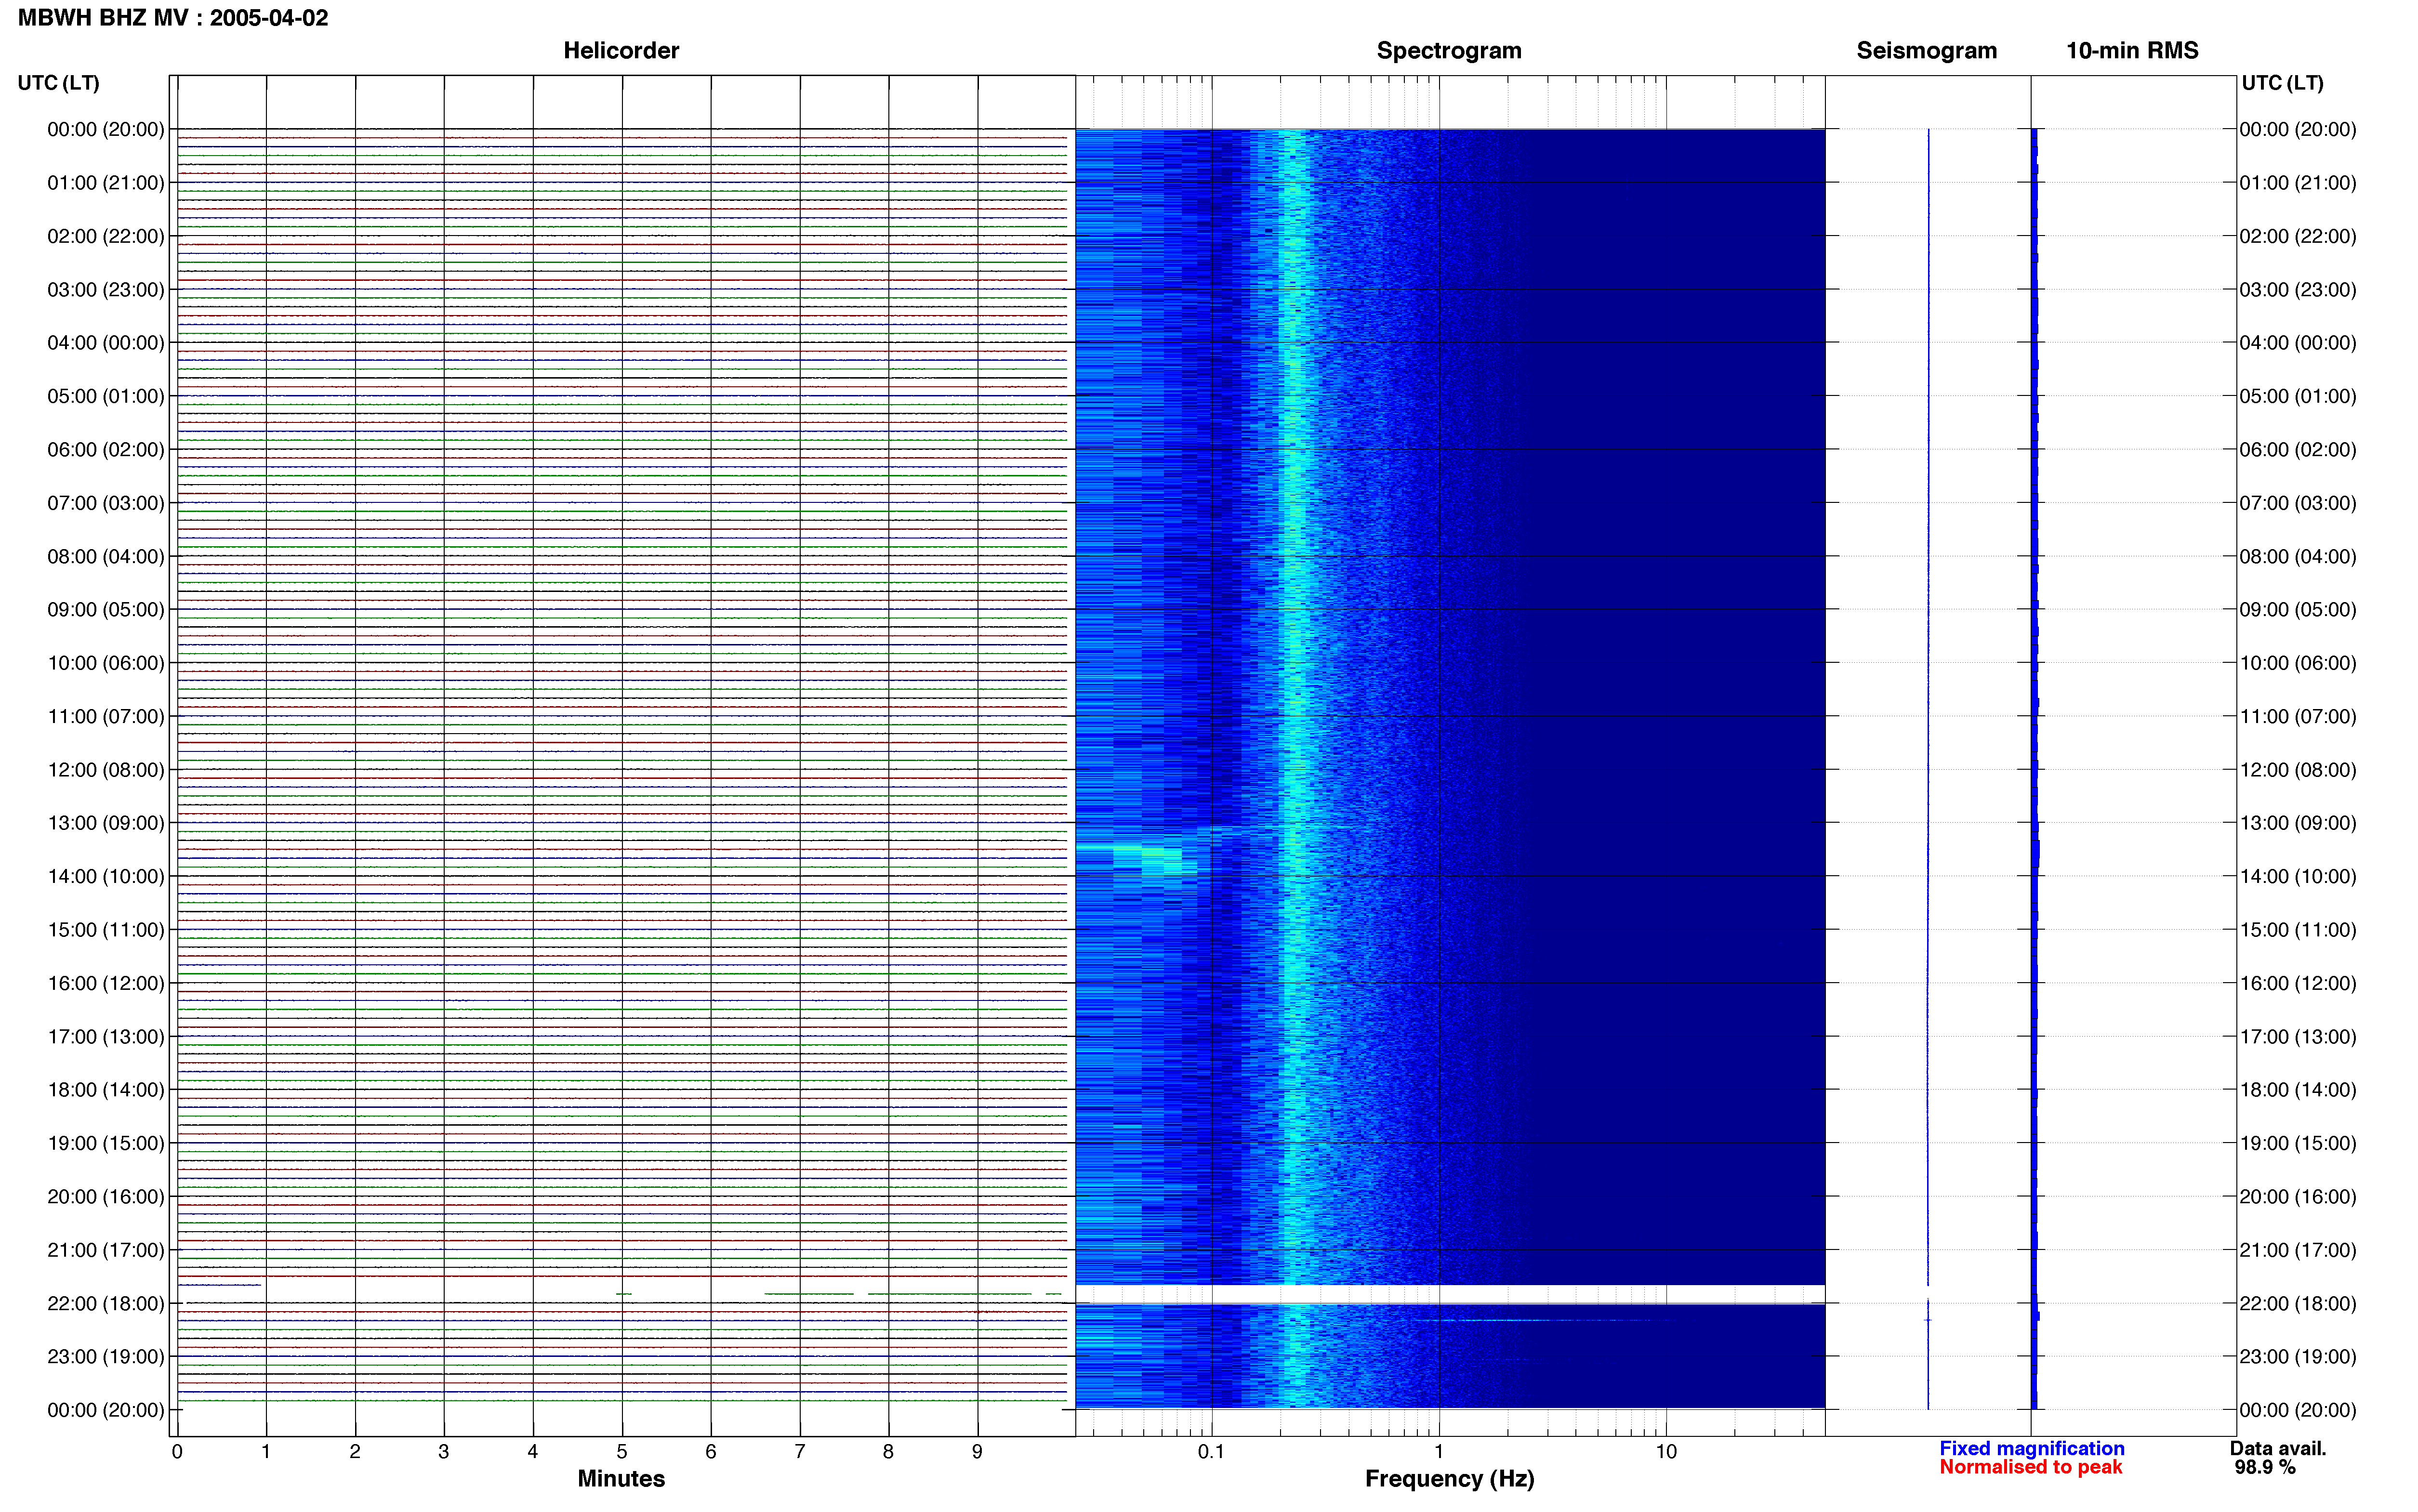The width and height of the screenshot is (2418, 1512).
Task: Click the 5 tick on the Minutes axis
Action: 622,1451
